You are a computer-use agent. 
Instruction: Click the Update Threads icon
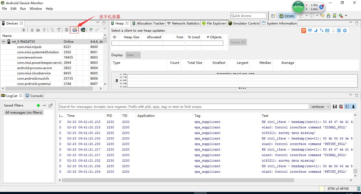click(52, 30)
